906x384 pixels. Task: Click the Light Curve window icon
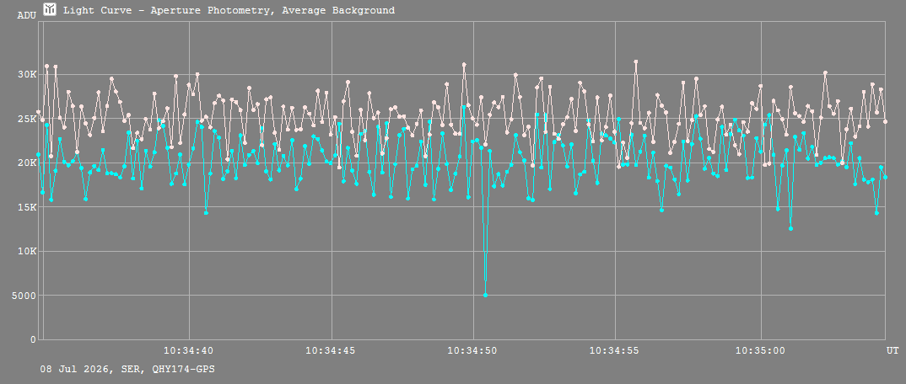(51, 9)
